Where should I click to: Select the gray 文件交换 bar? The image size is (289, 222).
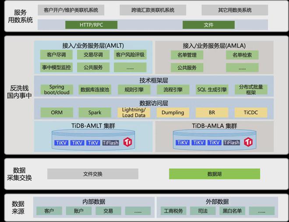(x=93, y=174)
